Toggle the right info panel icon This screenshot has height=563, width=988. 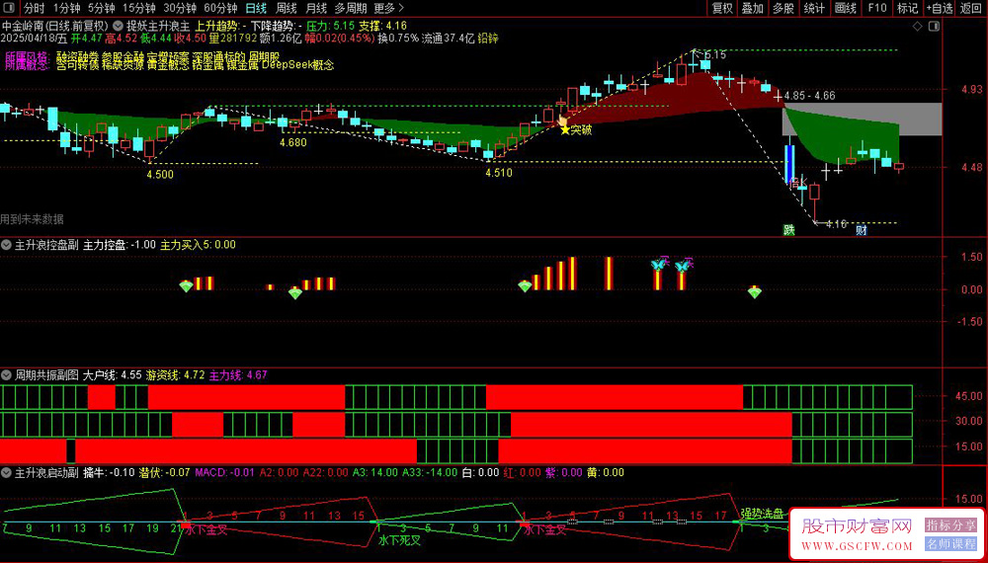[x=934, y=27]
